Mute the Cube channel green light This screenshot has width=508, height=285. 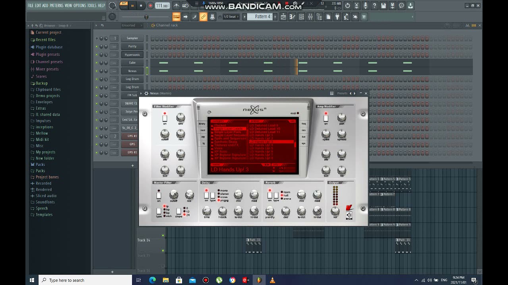[96, 63]
